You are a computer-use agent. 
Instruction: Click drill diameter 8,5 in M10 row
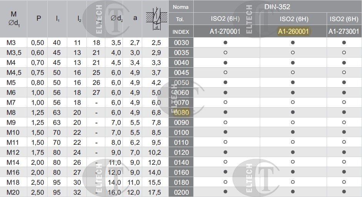point(156,132)
